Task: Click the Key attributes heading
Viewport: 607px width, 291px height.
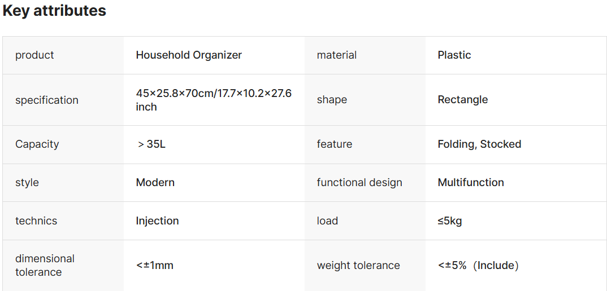Action: point(54,11)
